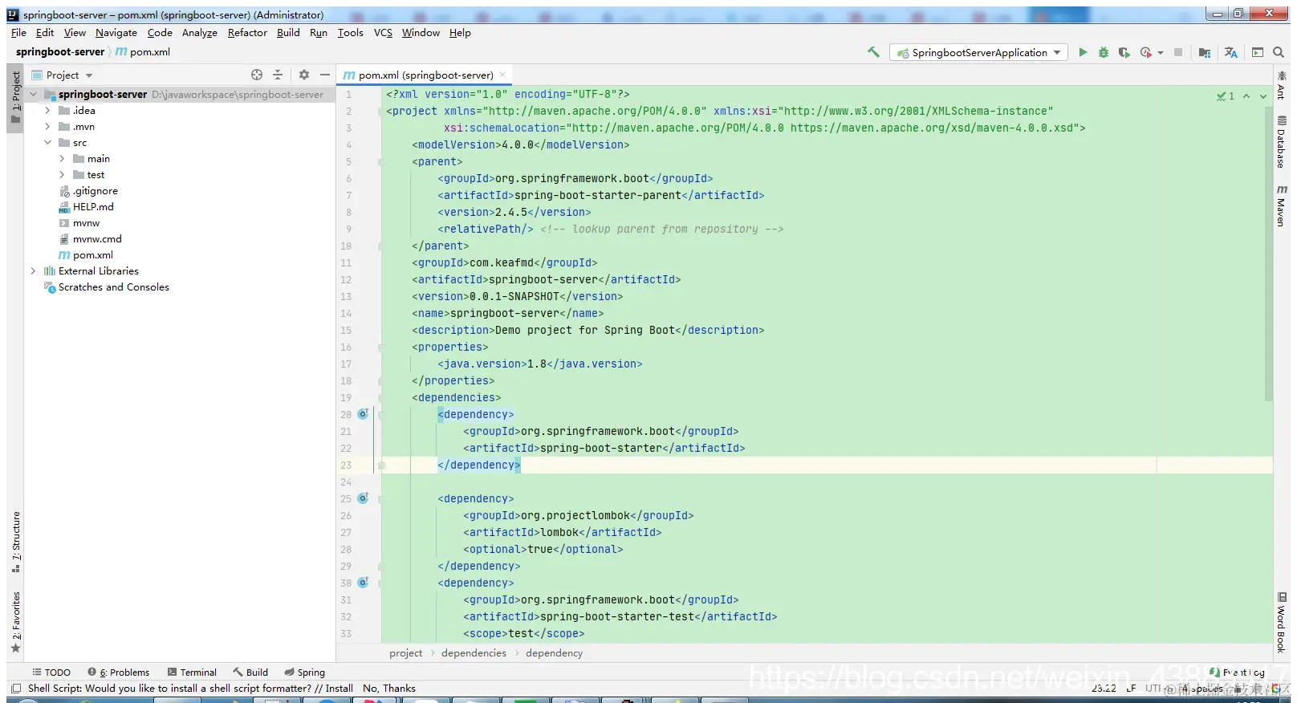The height and width of the screenshot is (703, 1297).
Task: Open the Ant tool window
Action: (1282, 84)
